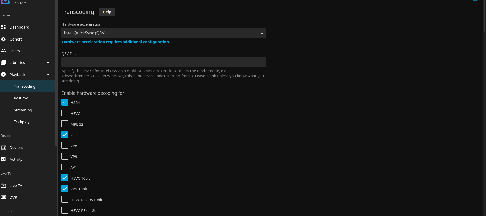Go to Trickplay settings
Image resolution: width=486 pixels, height=216 pixels.
point(22,121)
